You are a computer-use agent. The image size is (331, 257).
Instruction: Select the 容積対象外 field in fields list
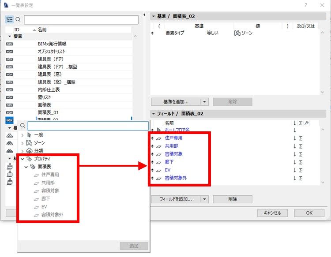[x=176, y=178]
